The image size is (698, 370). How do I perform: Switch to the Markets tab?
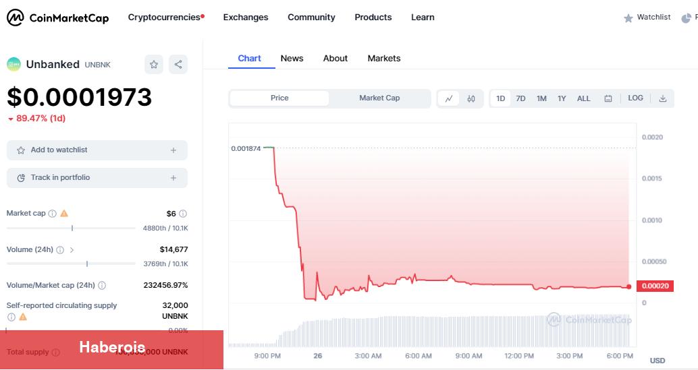383,59
